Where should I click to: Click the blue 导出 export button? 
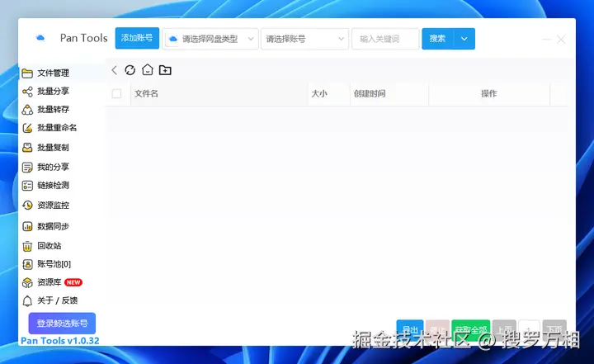[410, 329]
